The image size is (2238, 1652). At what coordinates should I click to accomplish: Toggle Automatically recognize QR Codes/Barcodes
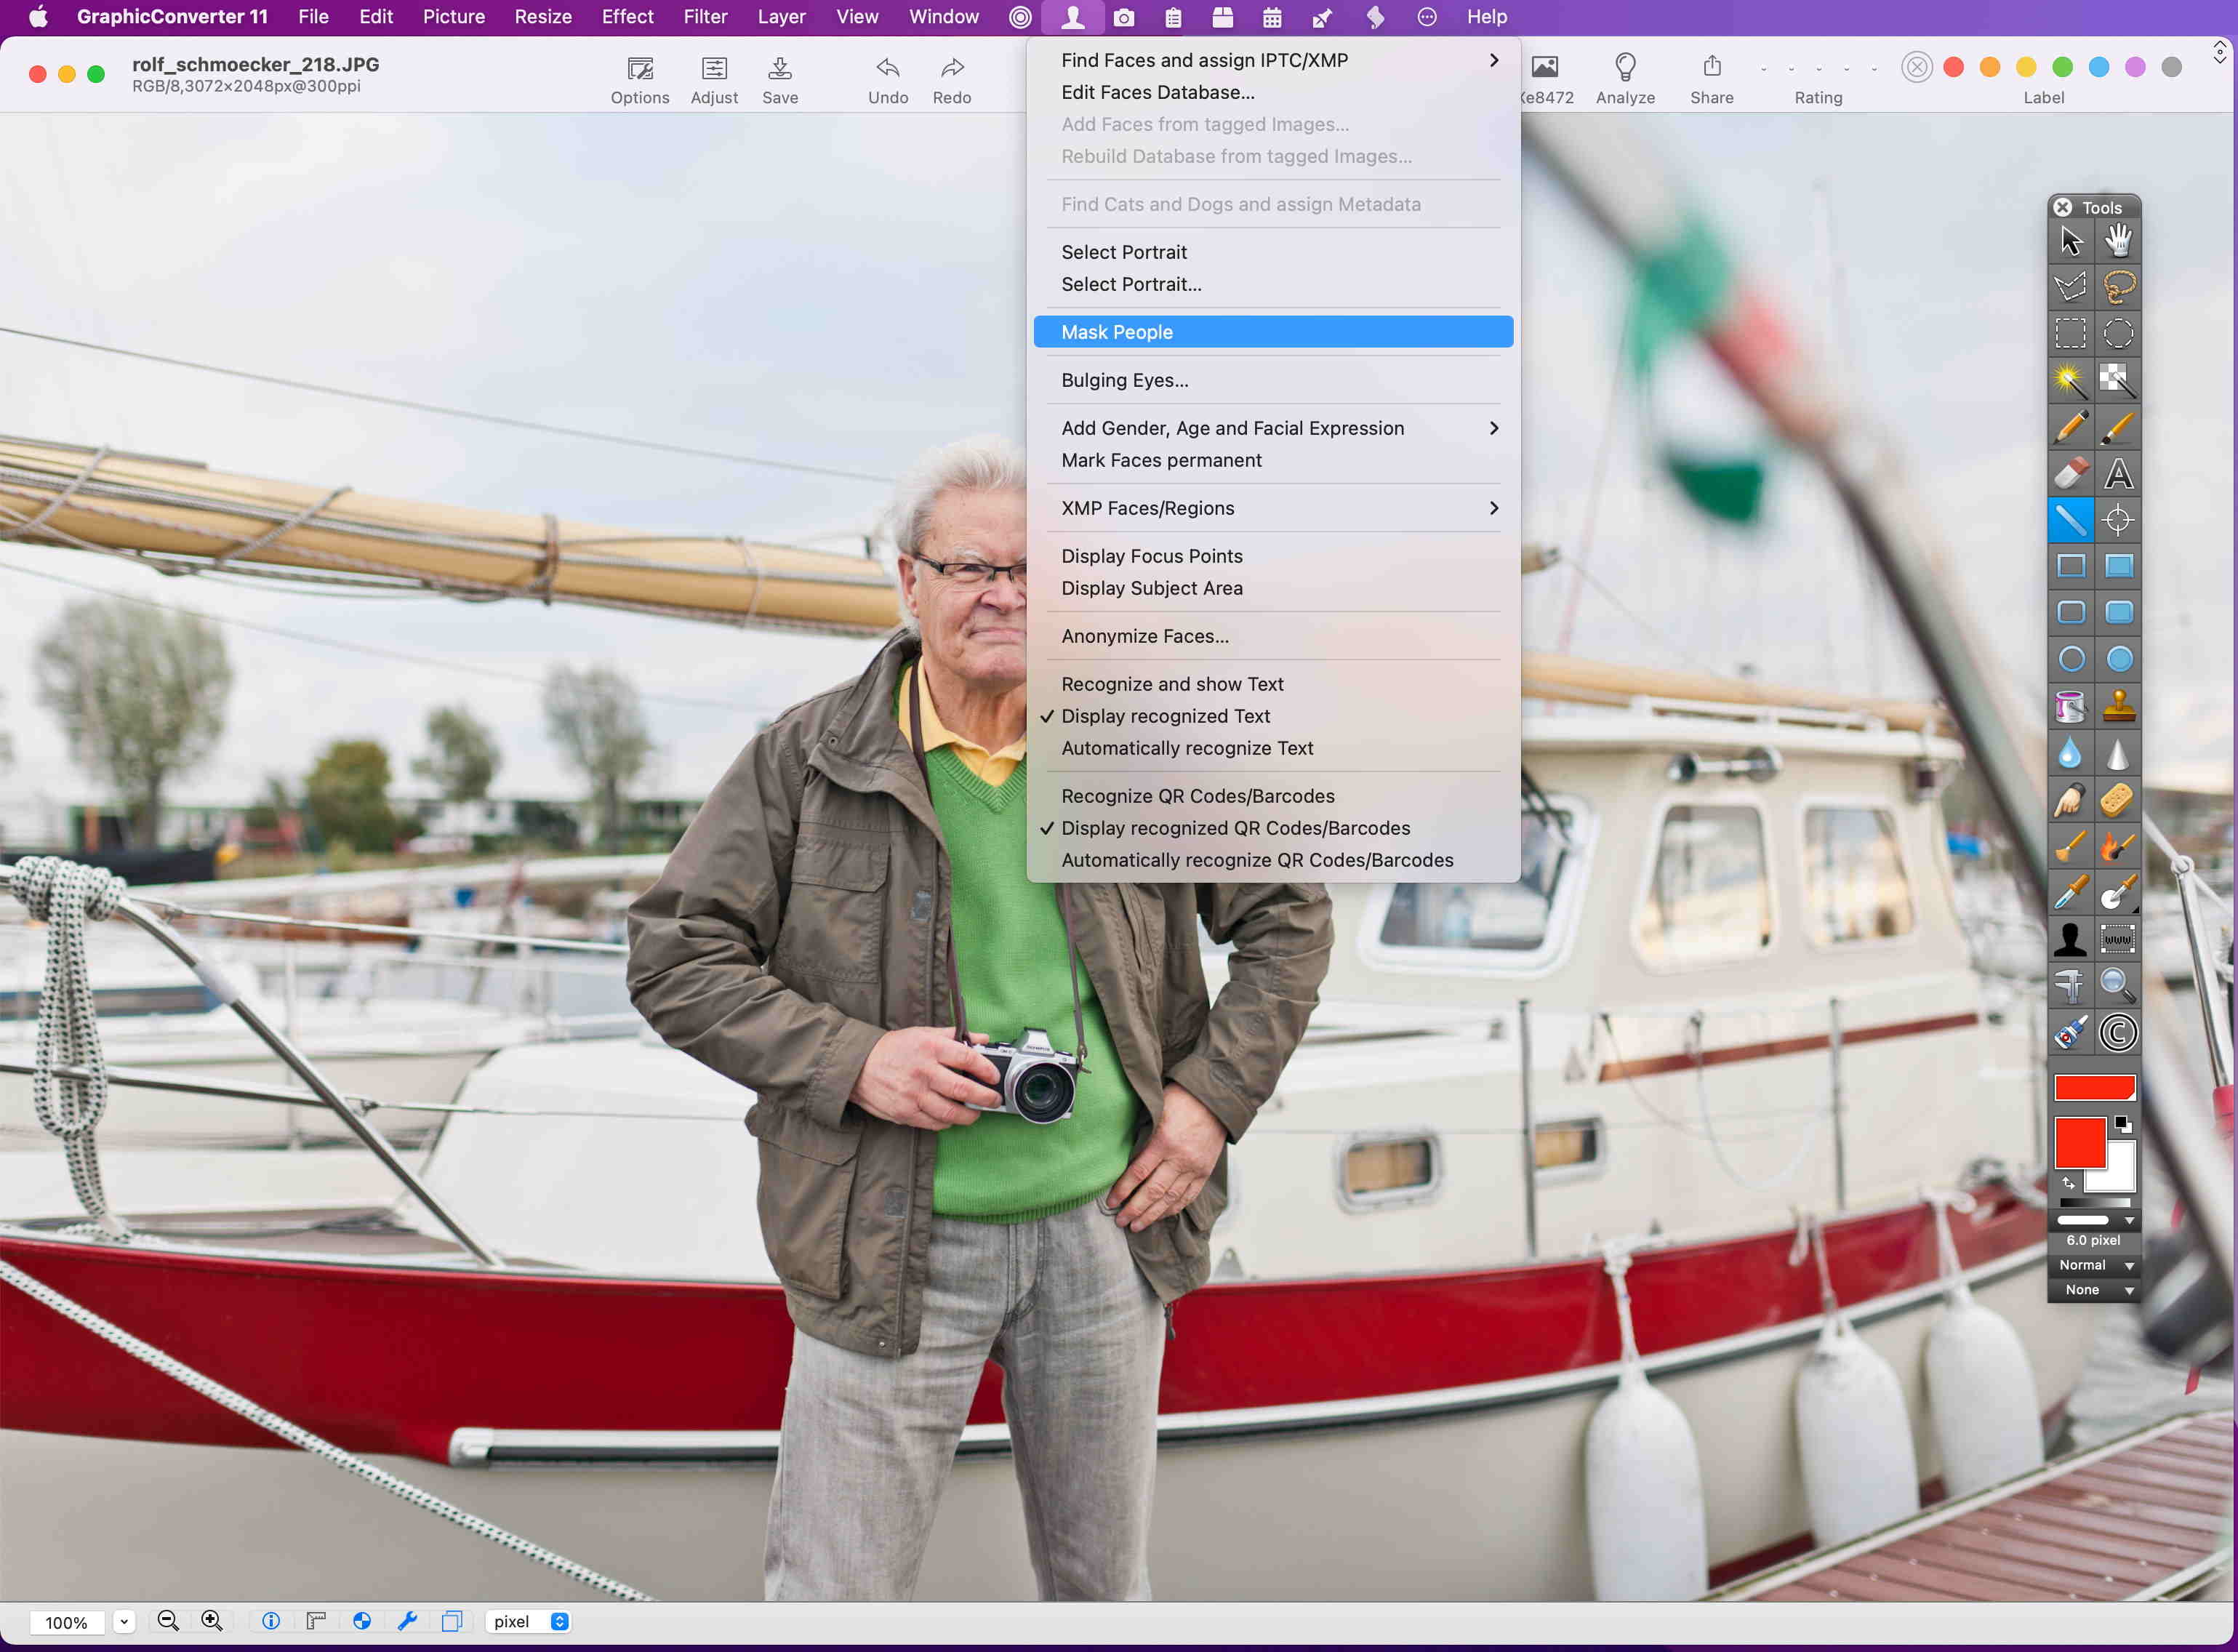click(1273, 860)
